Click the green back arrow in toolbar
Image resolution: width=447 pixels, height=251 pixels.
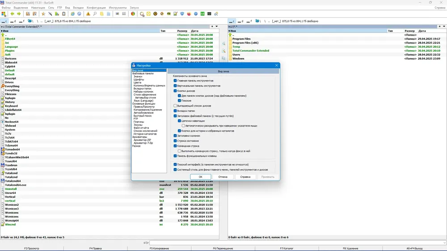pos(12,14)
